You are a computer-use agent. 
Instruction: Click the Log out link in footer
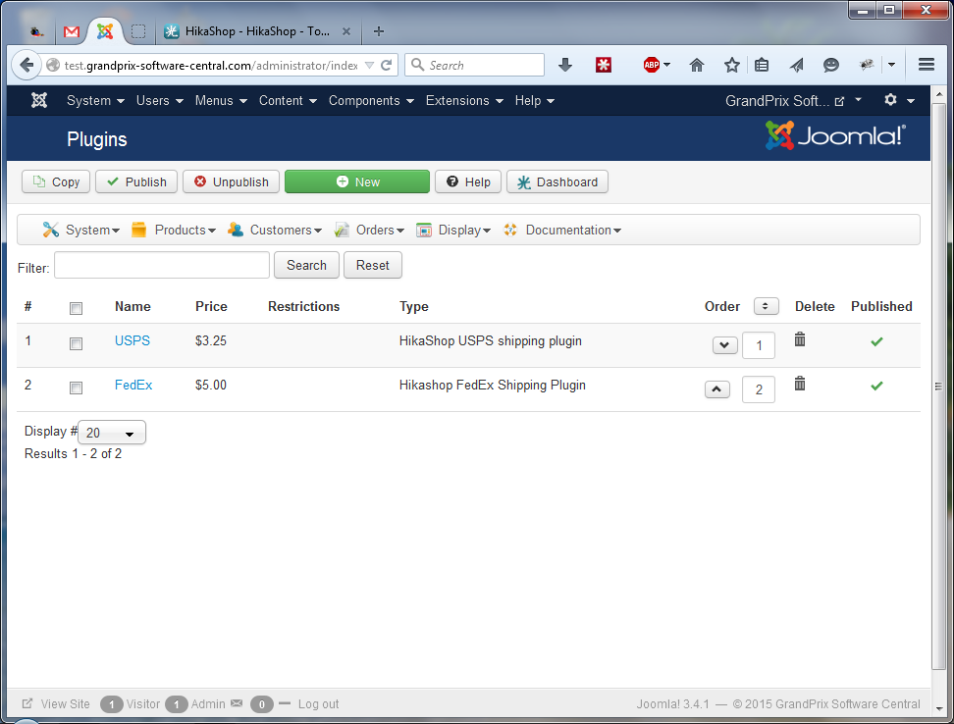tap(318, 704)
